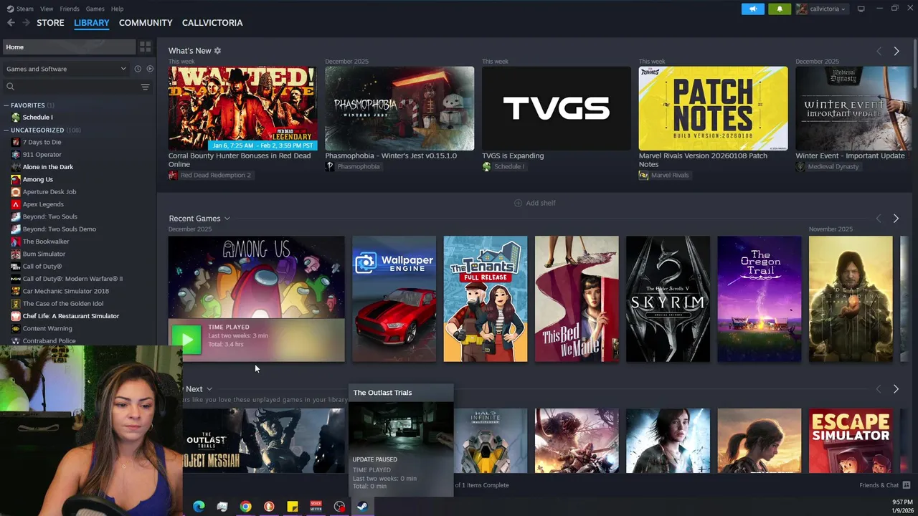
Task: Advance the Play Next shelf right
Action: tap(896, 389)
